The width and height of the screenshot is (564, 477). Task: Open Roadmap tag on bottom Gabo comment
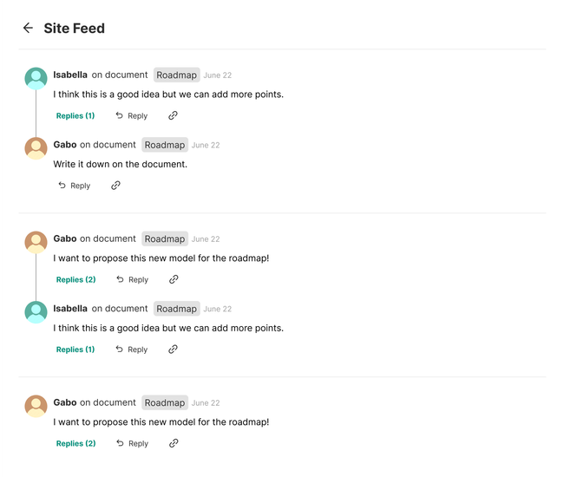click(x=165, y=403)
